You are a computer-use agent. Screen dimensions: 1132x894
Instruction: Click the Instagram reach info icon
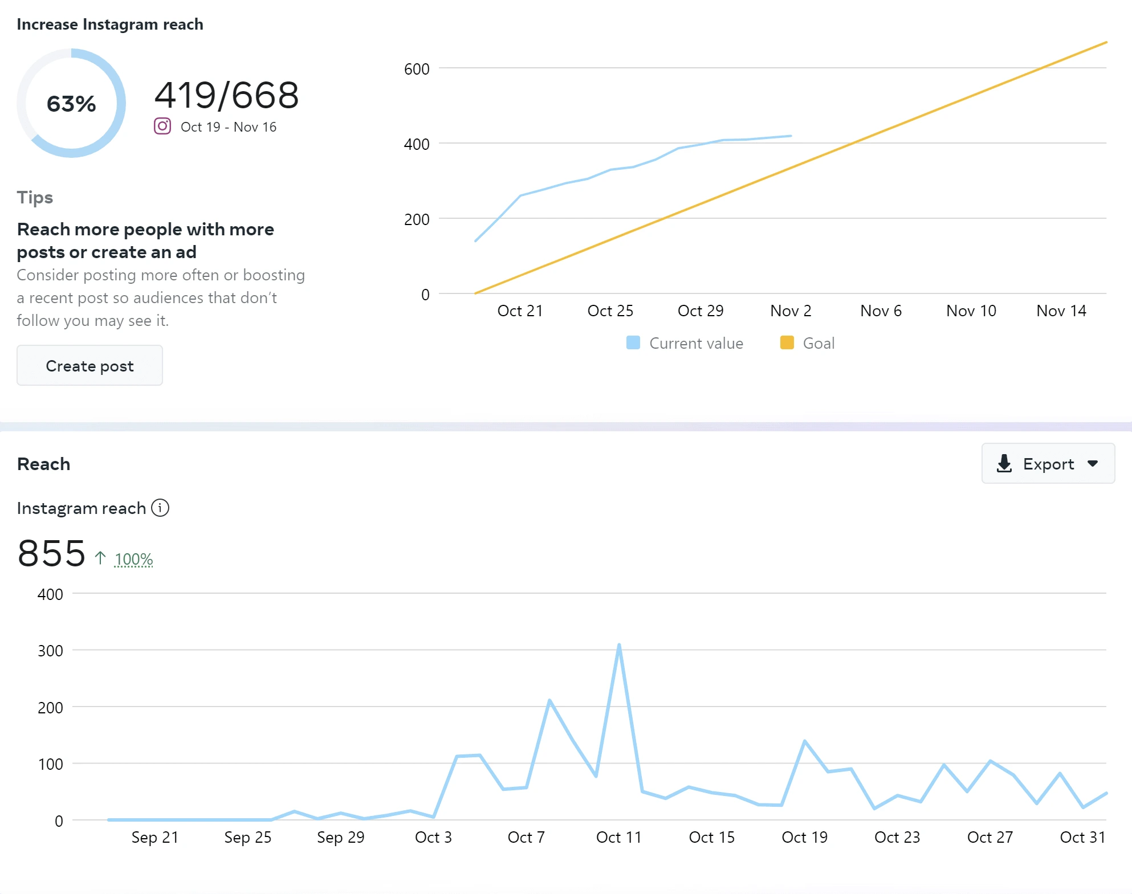pos(160,508)
